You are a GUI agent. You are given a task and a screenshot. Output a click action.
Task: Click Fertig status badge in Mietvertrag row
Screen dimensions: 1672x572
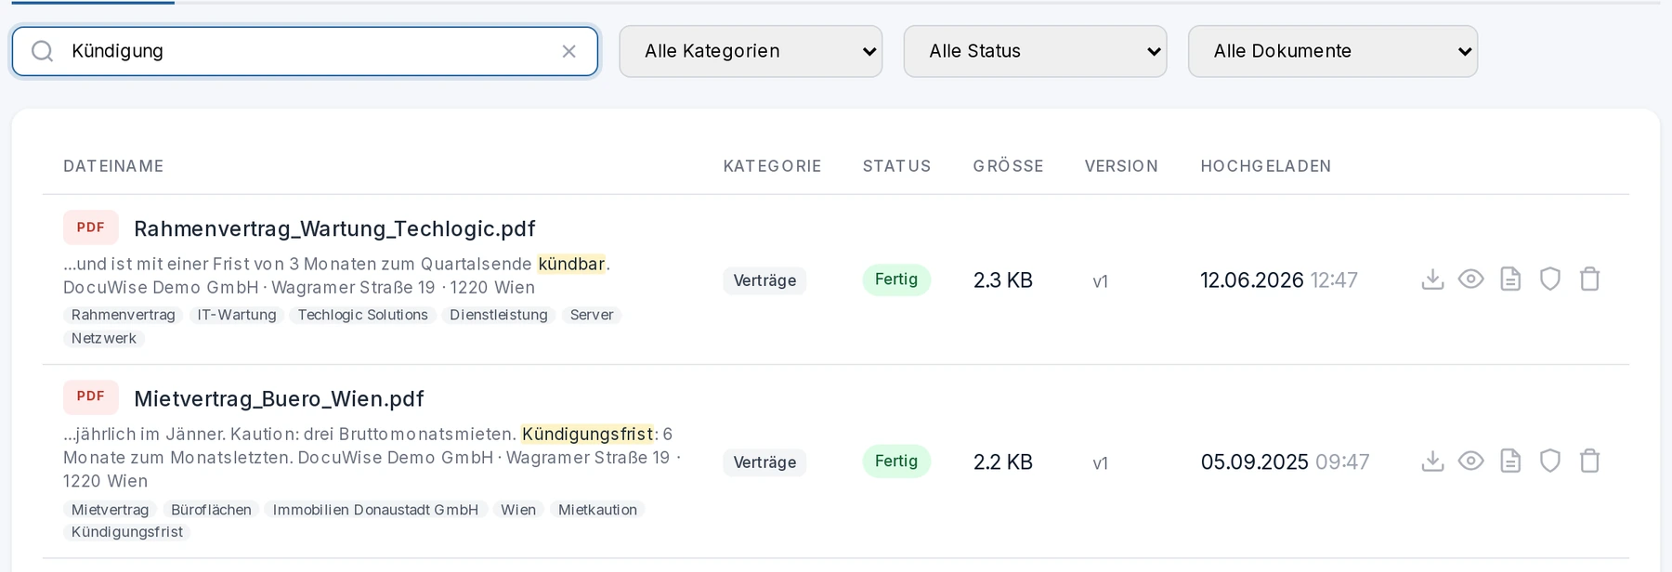coord(896,461)
